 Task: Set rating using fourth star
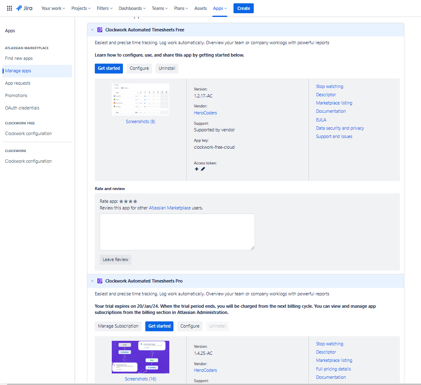click(x=135, y=201)
